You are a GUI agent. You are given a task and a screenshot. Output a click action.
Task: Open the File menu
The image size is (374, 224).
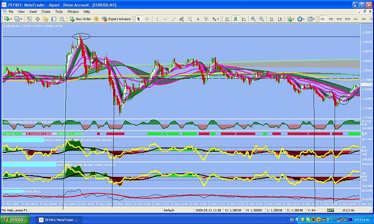(x=11, y=11)
